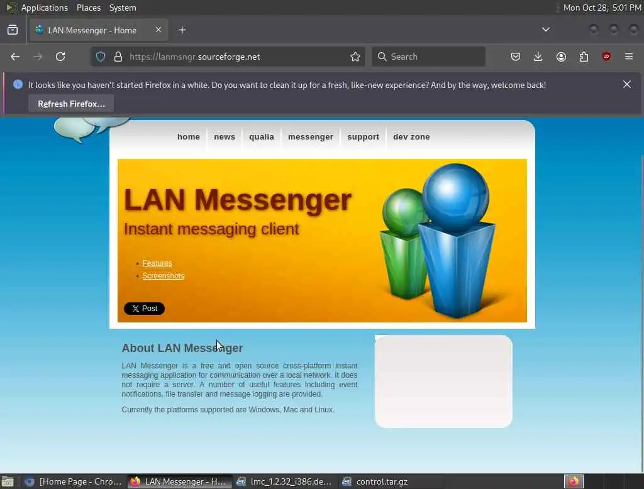Click the forward navigation arrow
Viewport: 644px width, 489px height.
click(38, 57)
